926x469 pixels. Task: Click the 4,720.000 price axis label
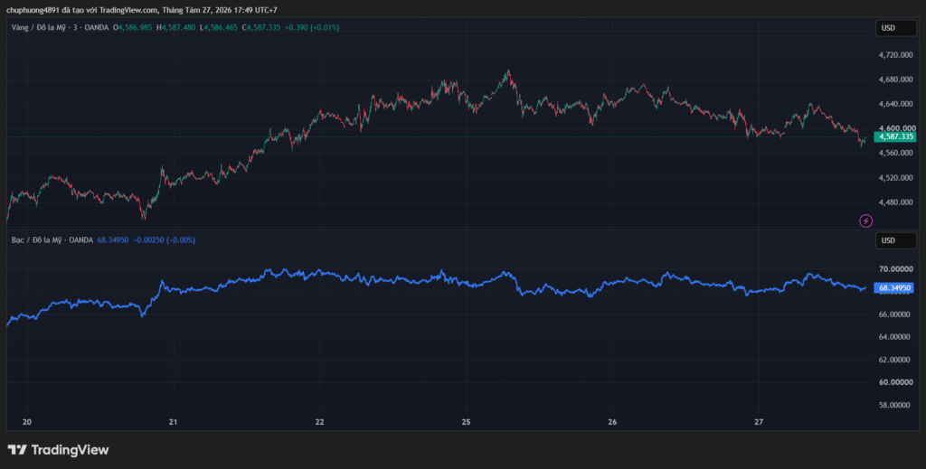pos(896,55)
